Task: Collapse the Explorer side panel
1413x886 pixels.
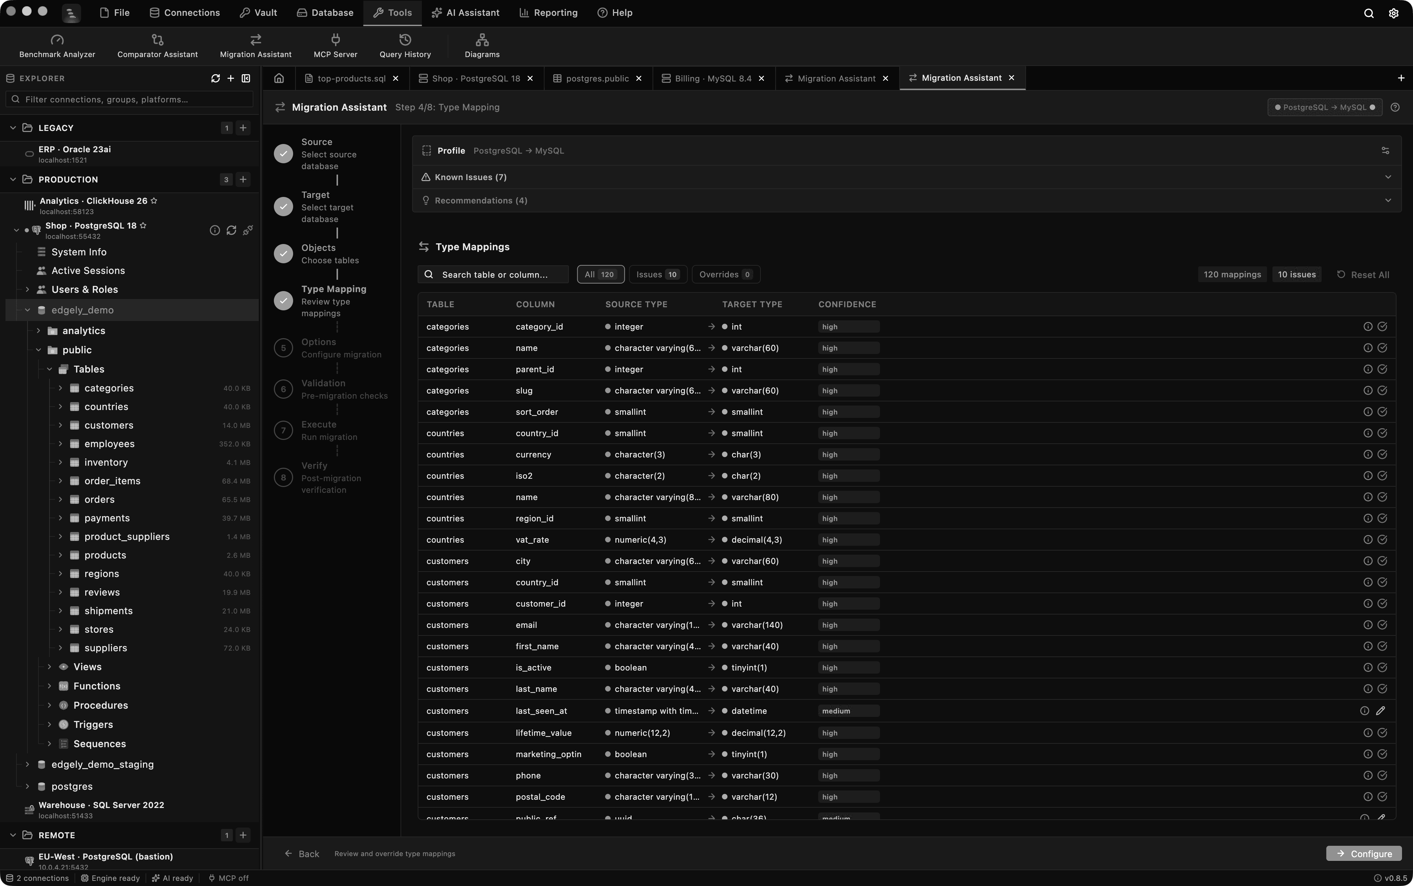Action: tap(246, 78)
